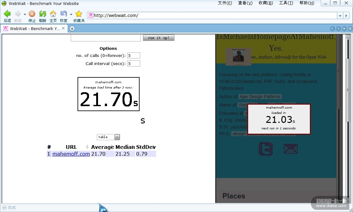Open the tab list dropdown icon
353x212 pixels.
pyautogui.click(x=344, y=28)
